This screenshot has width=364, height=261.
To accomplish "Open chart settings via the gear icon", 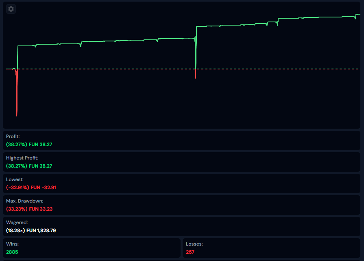I will click(x=11, y=9).
